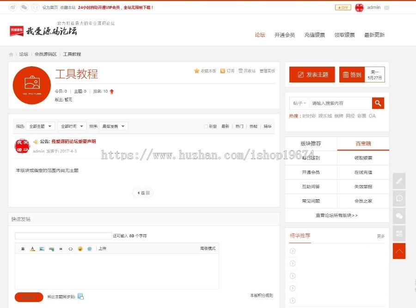Open the 帖子 search type dropdown
The height and width of the screenshot is (308, 416).
(x=299, y=103)
